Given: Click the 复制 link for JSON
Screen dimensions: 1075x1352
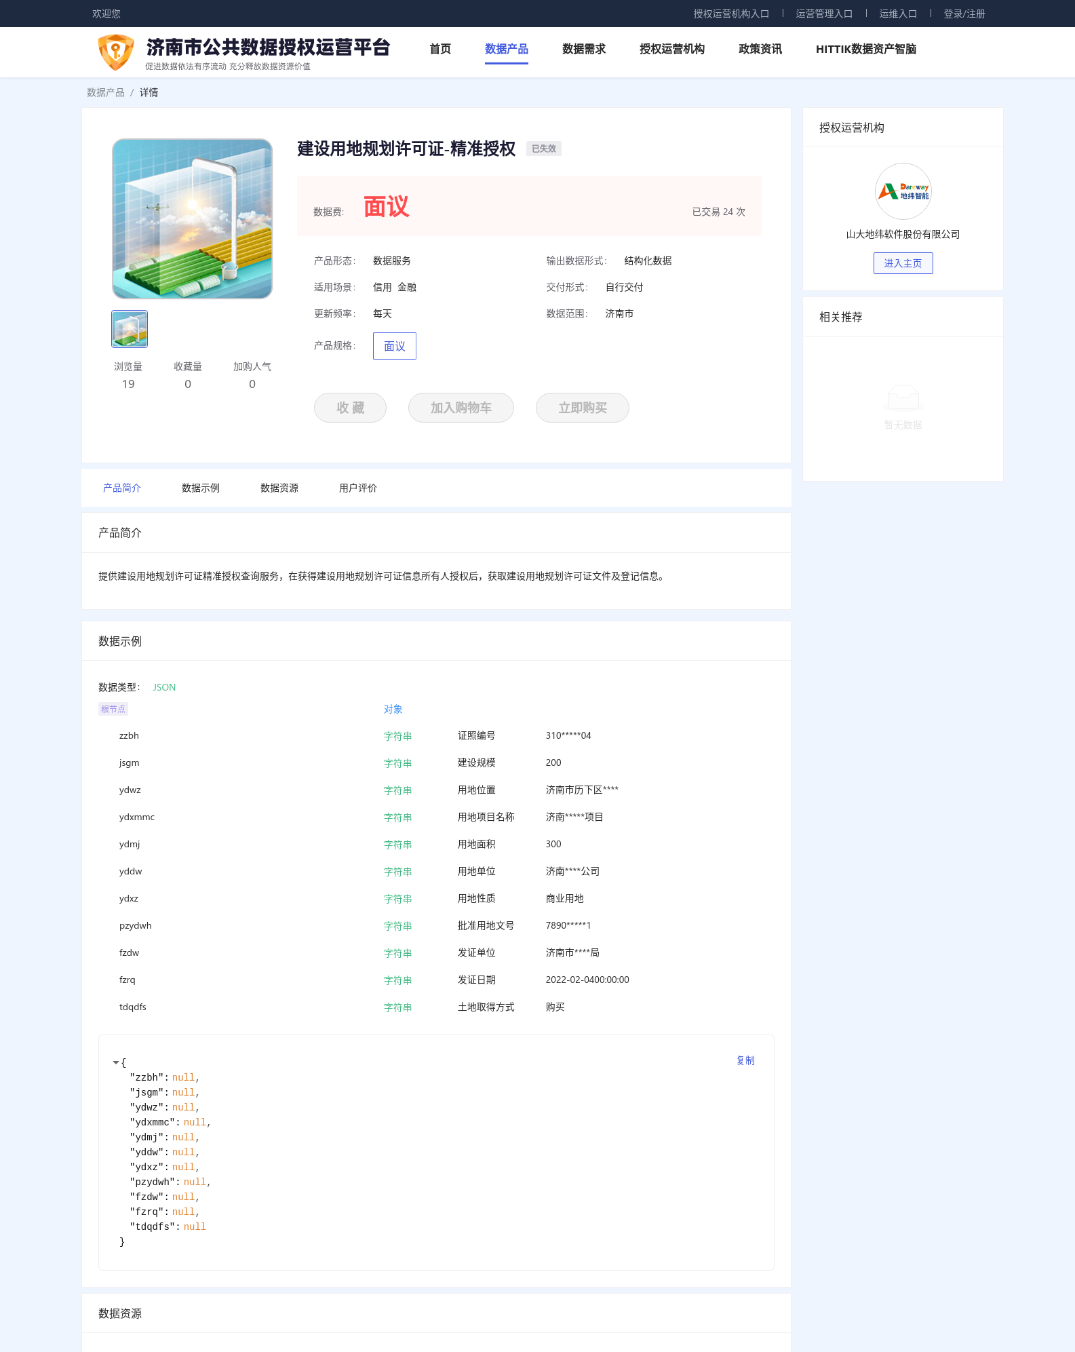Looking at the screenshot, I should coord(745,1060).
